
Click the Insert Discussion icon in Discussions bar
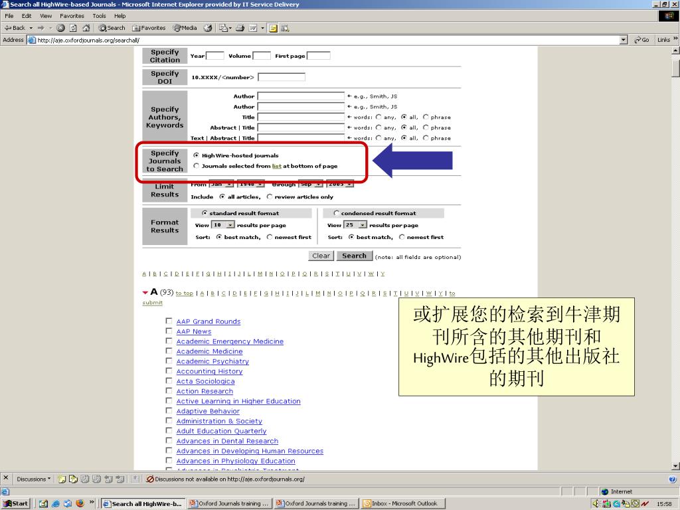click(62, 479)
